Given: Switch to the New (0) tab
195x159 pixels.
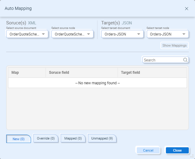Looking at the screenshot, I should tap(19, 139).
